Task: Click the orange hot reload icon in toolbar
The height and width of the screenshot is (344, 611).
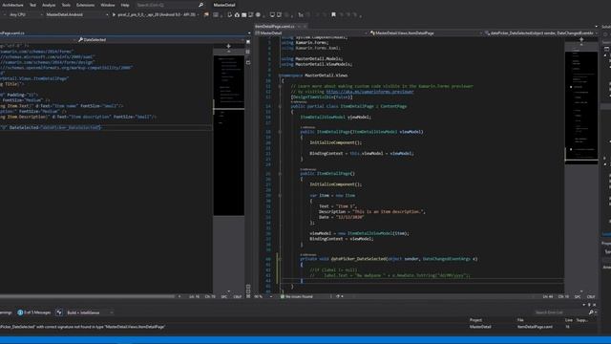Action: pyautogui.click(x=206, y=14)
